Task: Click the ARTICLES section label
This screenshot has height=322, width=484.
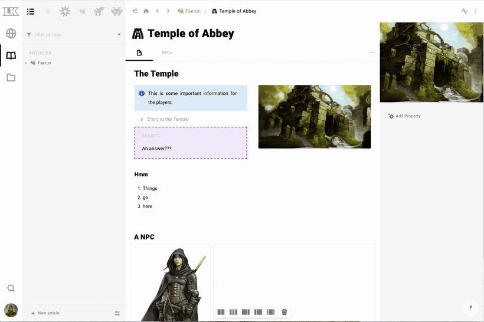Action: (40, 53)
